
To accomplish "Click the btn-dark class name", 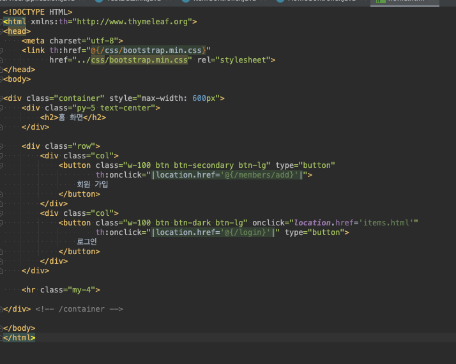I will tap(192, 223).
